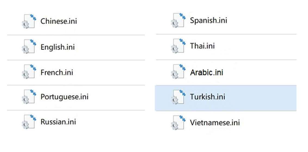
Task: Click the French.ini file icon
Action: point(29,72)
